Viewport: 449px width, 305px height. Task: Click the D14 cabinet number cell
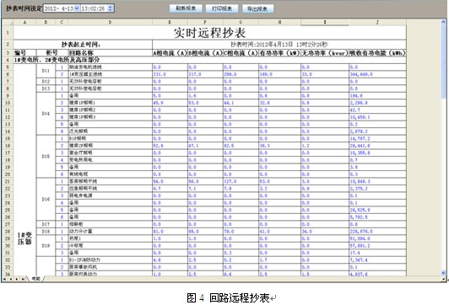pos(46,114)
